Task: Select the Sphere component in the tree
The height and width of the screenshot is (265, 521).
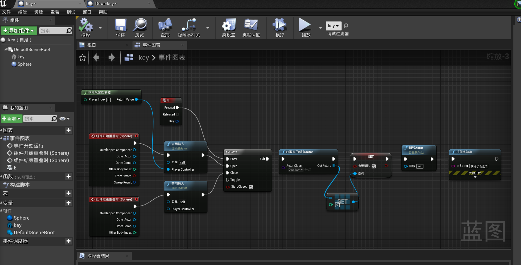Action: (x=24, y=64)
